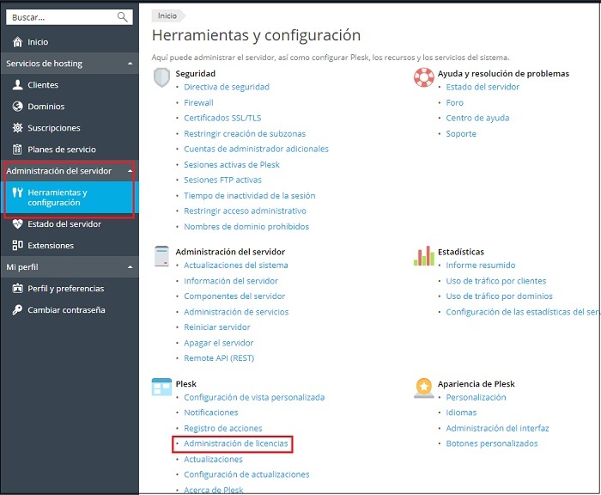The image size is (601, 495).
Task: Click the Extensiones blocks icon
Action: tap(17, 245)
